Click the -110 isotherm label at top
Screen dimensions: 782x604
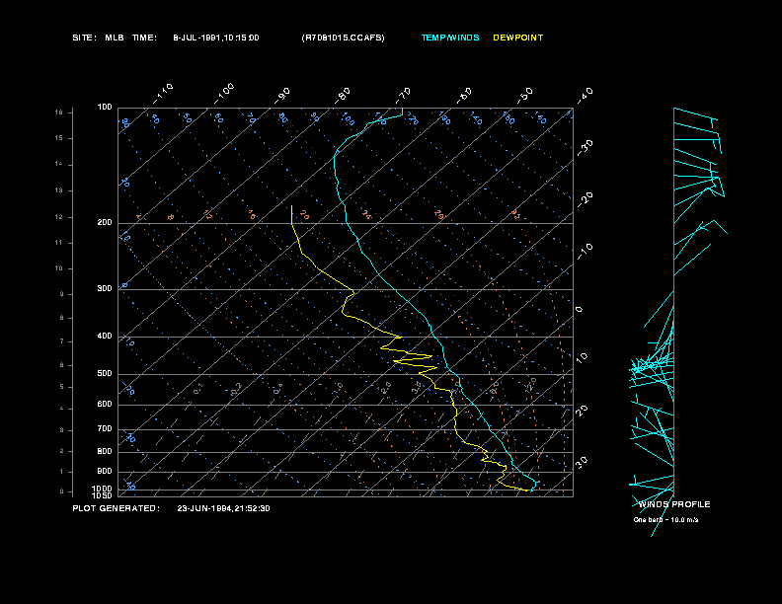click(163, 94)
